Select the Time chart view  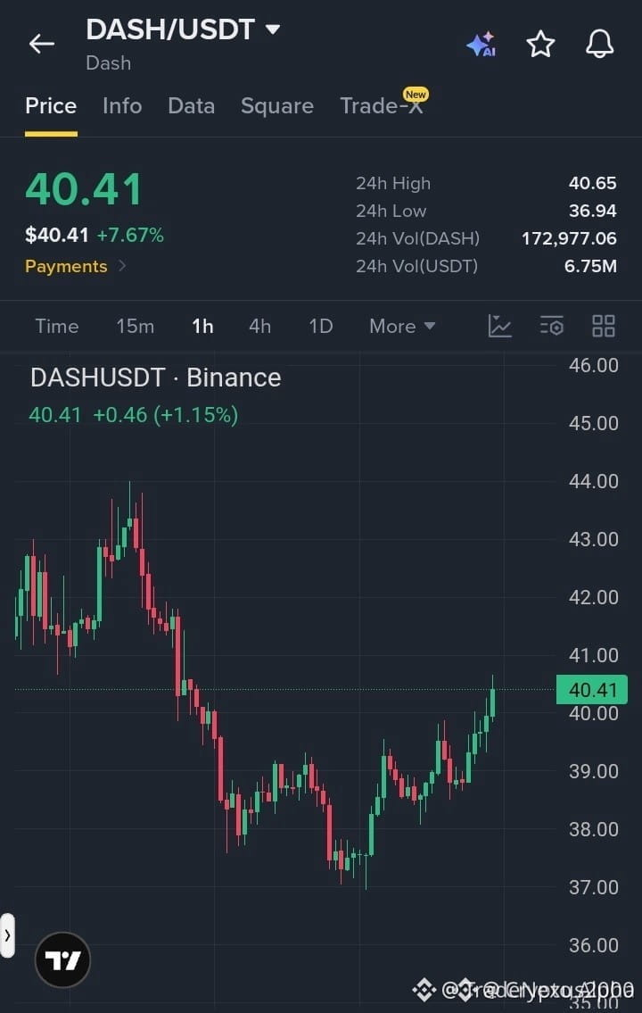57,327
